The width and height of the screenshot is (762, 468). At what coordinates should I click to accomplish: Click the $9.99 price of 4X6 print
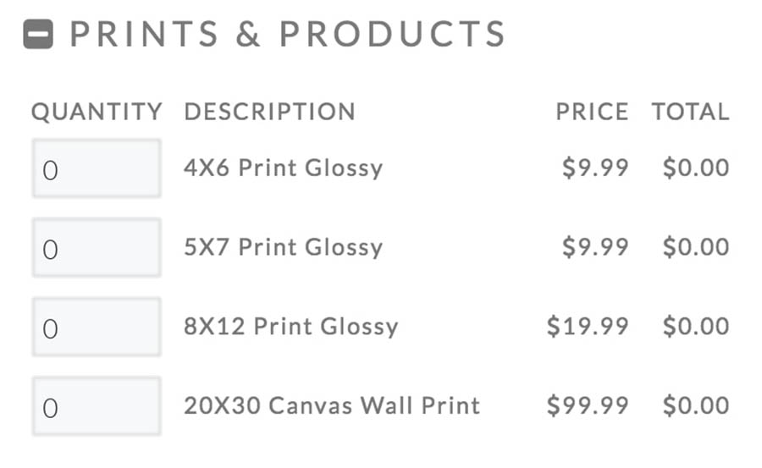[595, 168]
